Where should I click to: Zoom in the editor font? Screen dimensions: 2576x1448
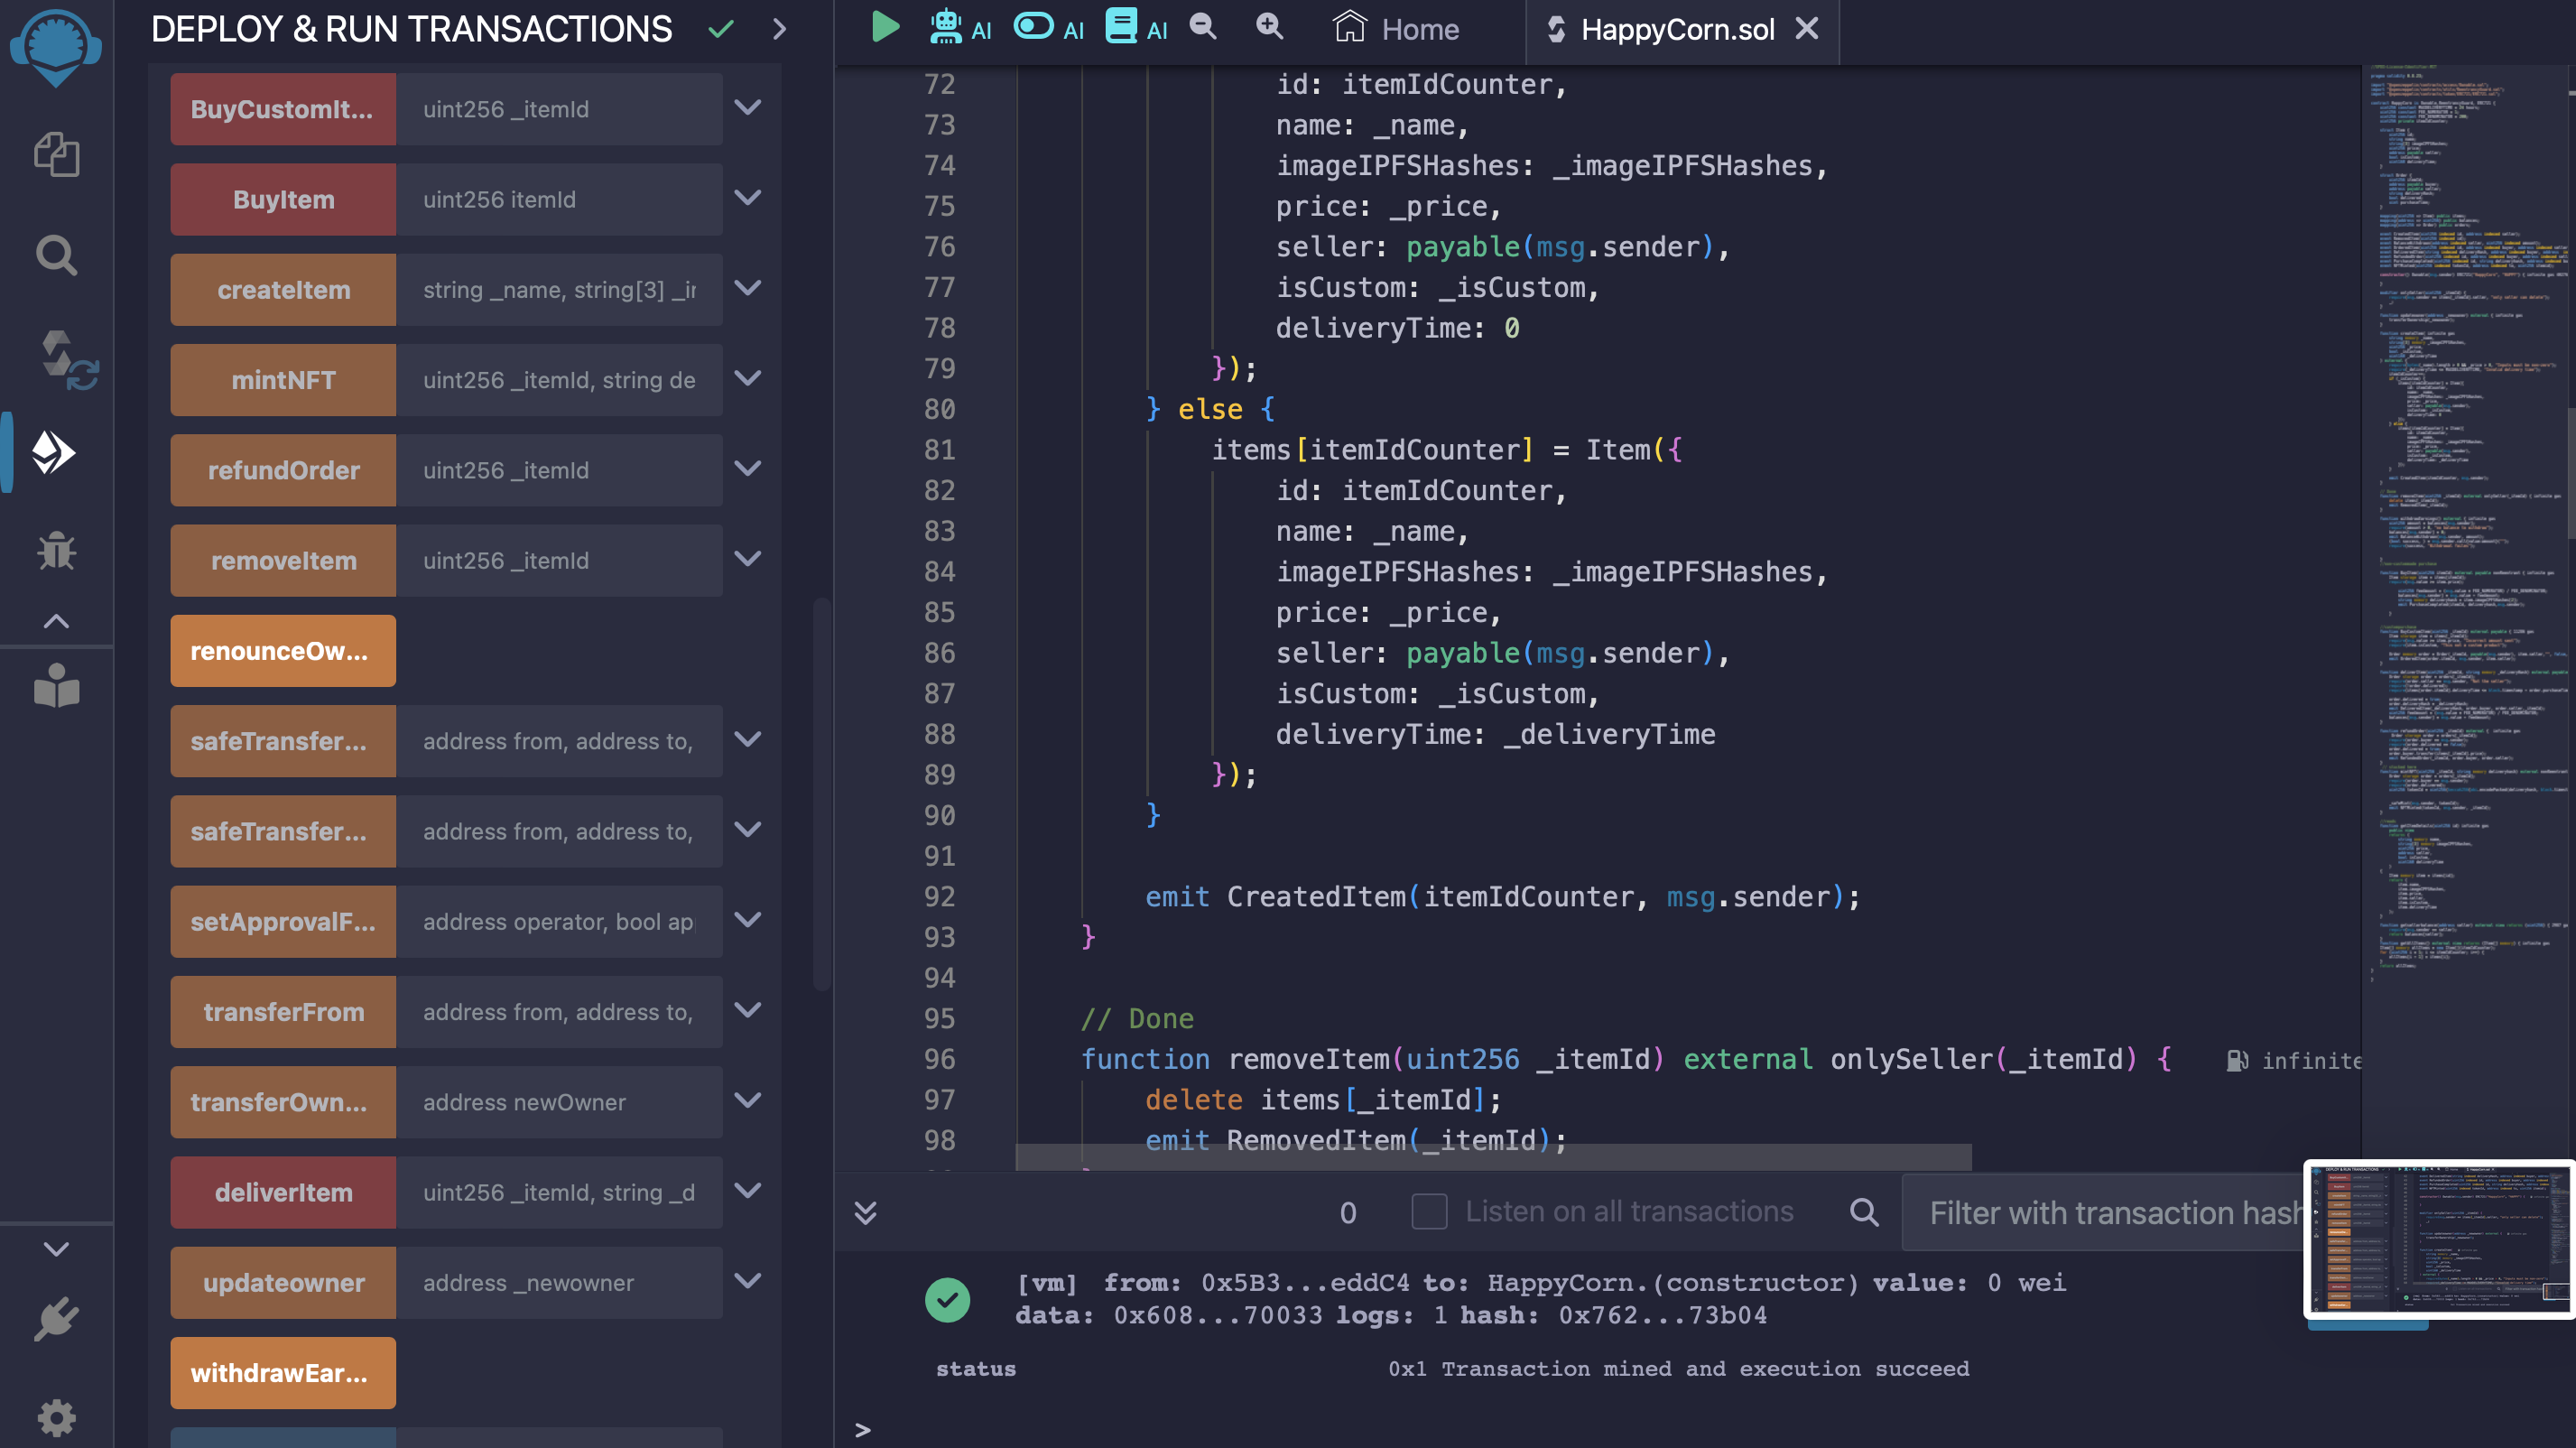pos(1269,27)
